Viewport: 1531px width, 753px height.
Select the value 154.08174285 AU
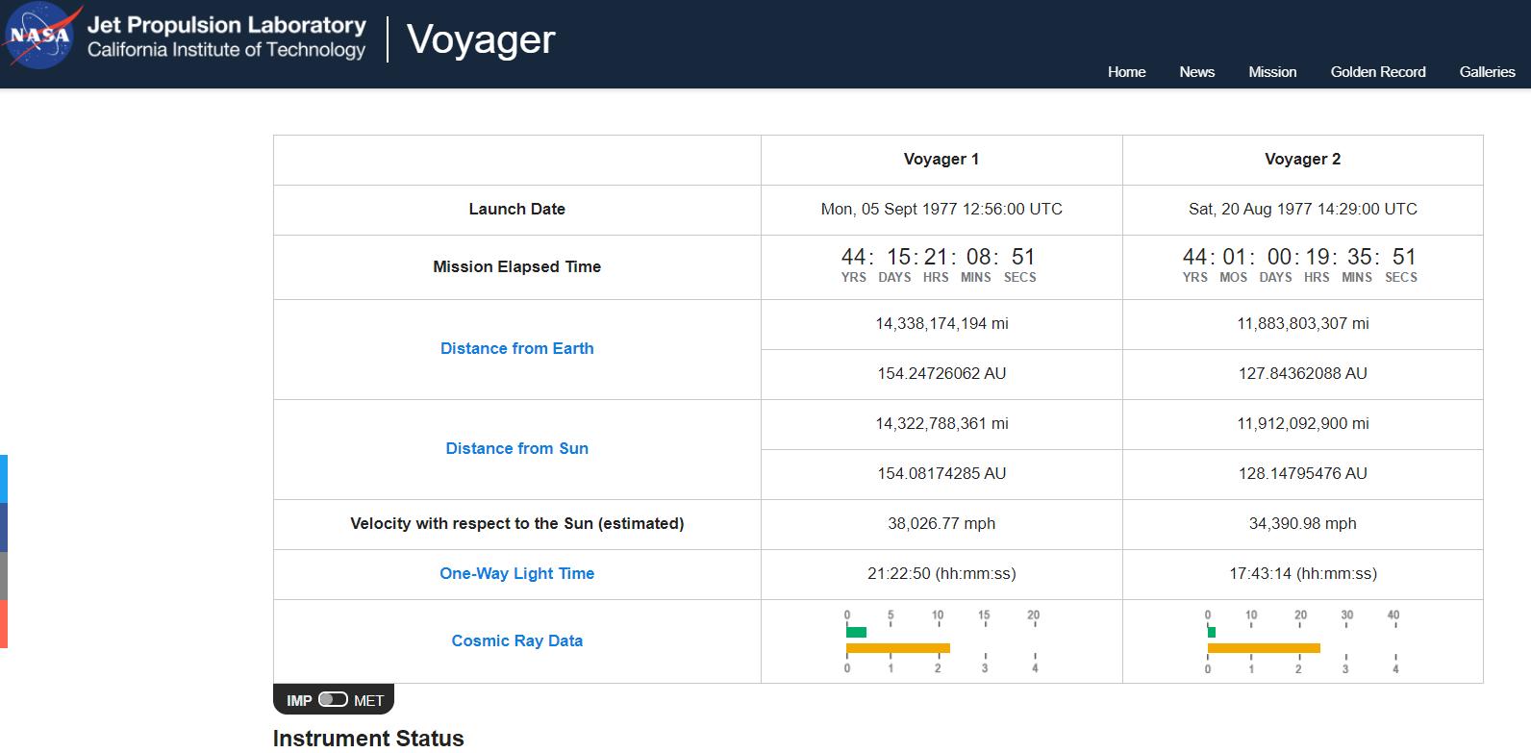coord(941,474)
